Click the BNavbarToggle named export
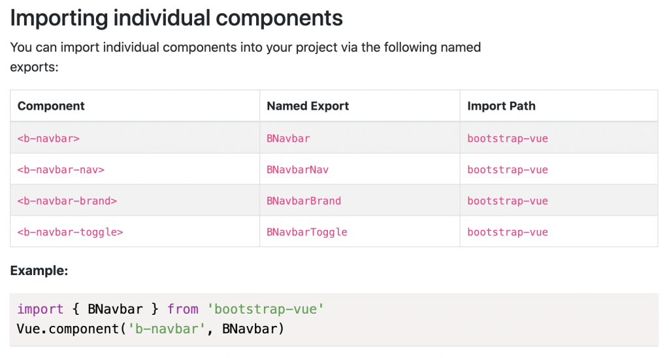This screenshot has width=669, height=358. coord(307,232)
